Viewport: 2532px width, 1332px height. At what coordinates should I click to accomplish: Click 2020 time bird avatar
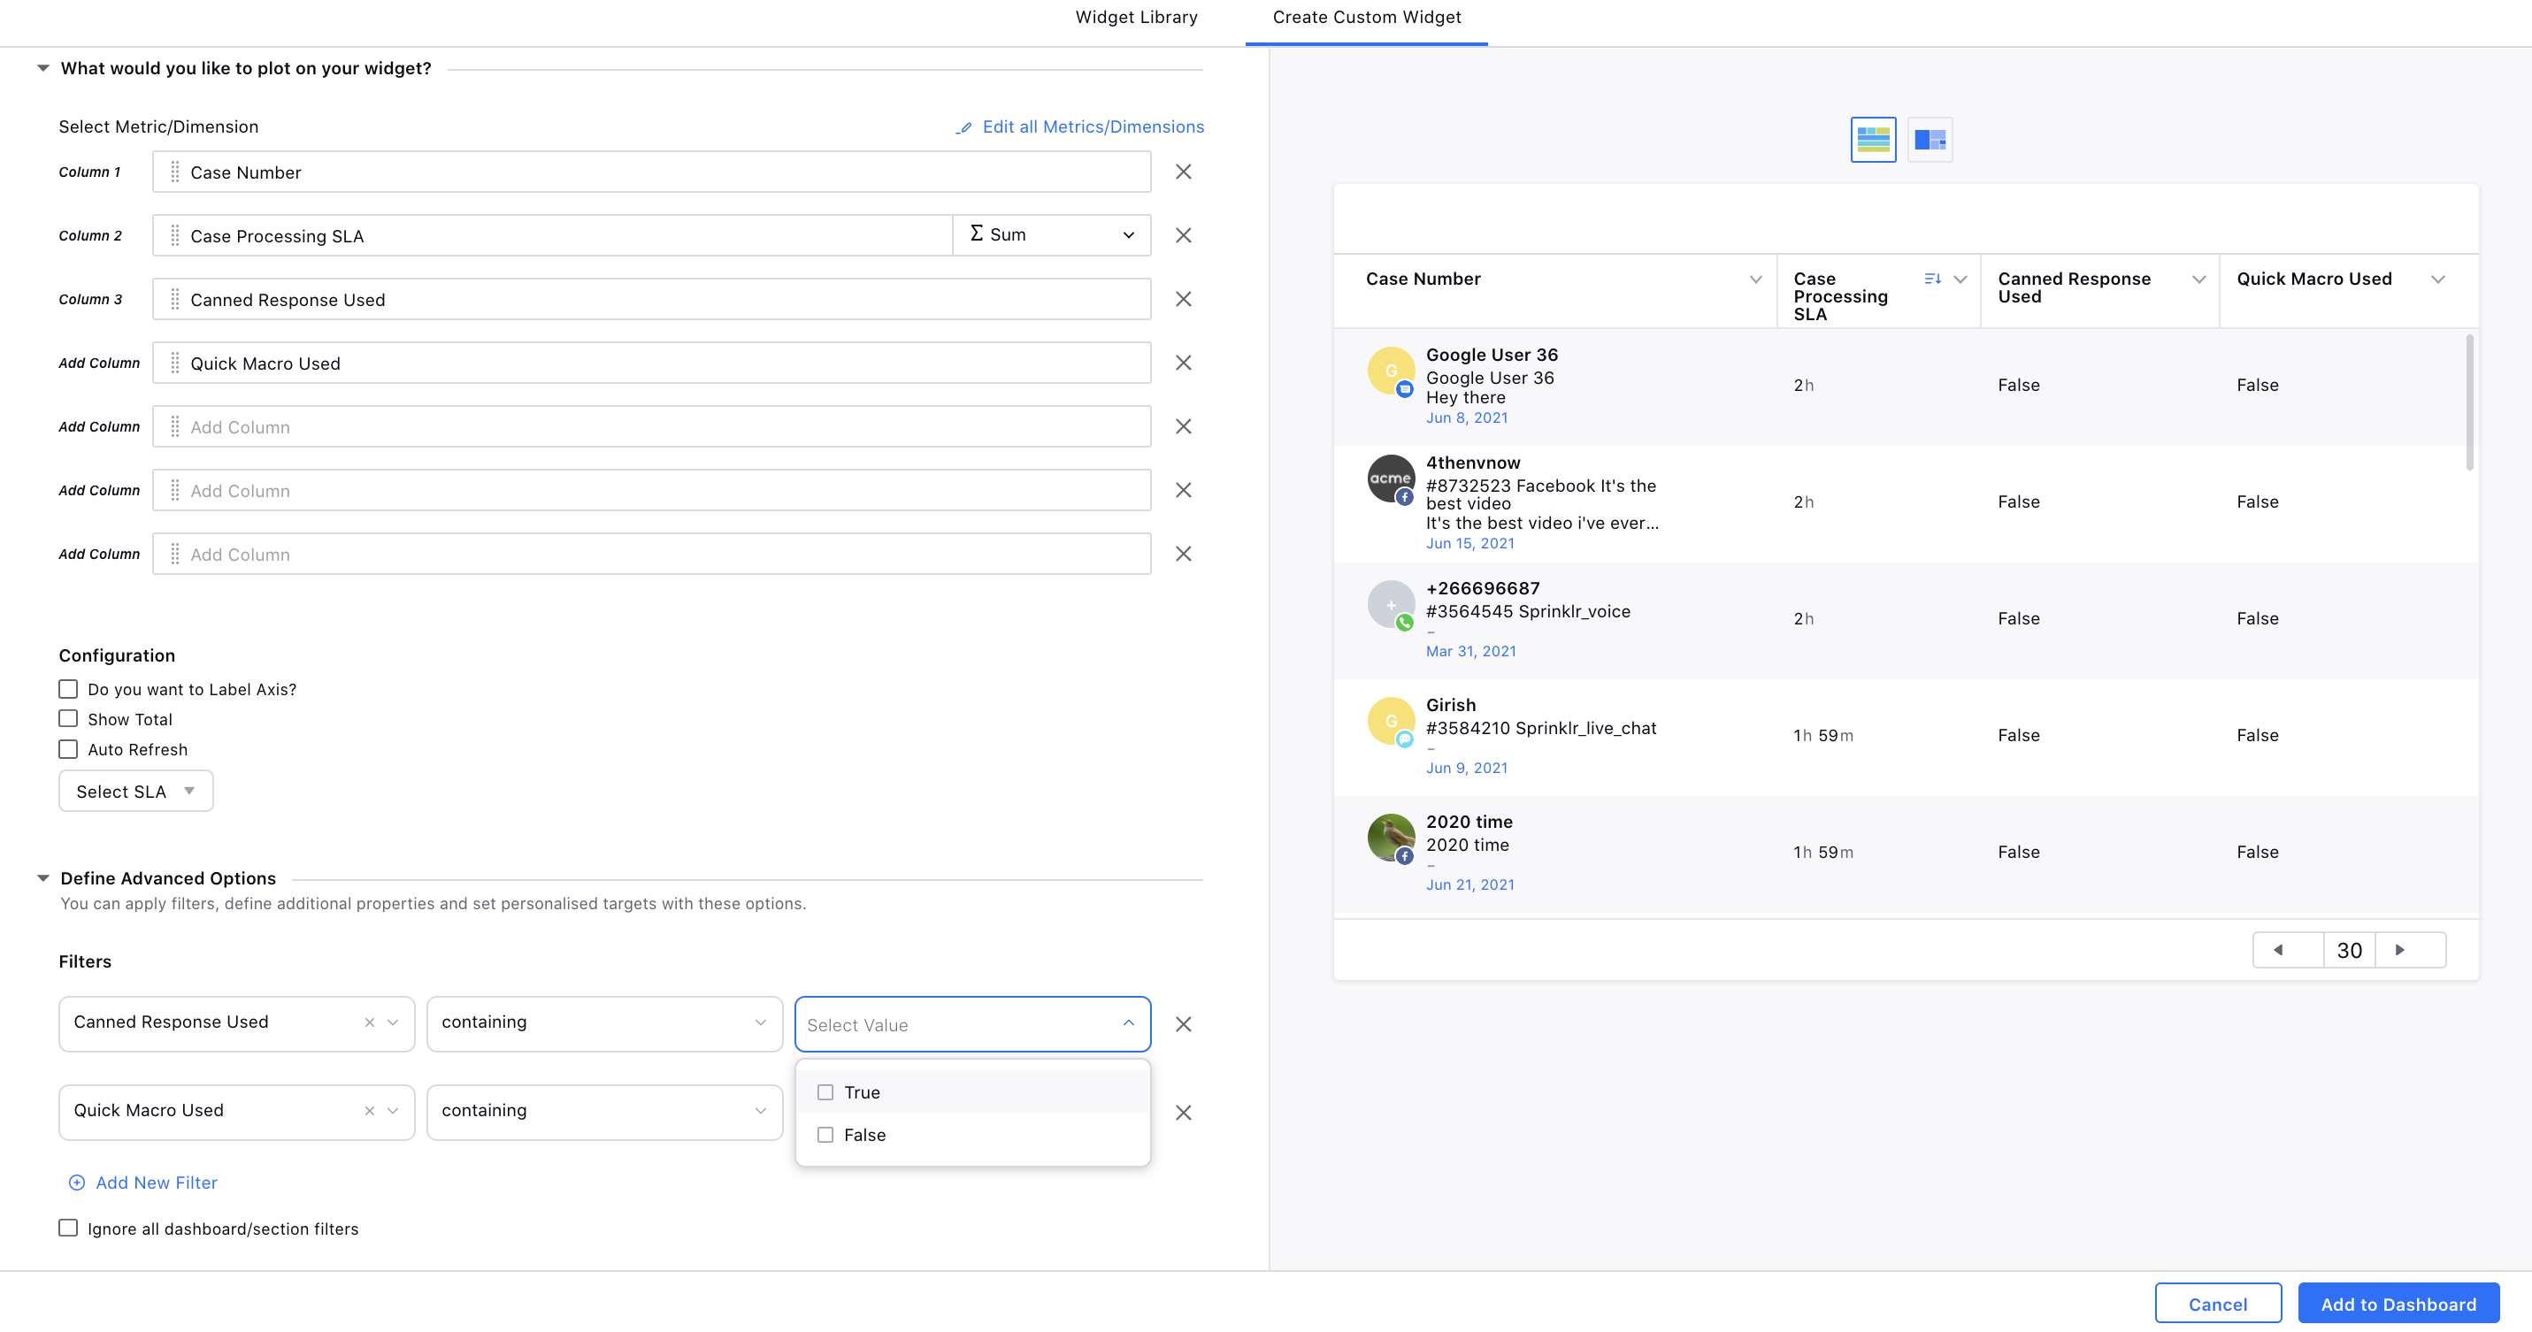tap(1391, 838)
